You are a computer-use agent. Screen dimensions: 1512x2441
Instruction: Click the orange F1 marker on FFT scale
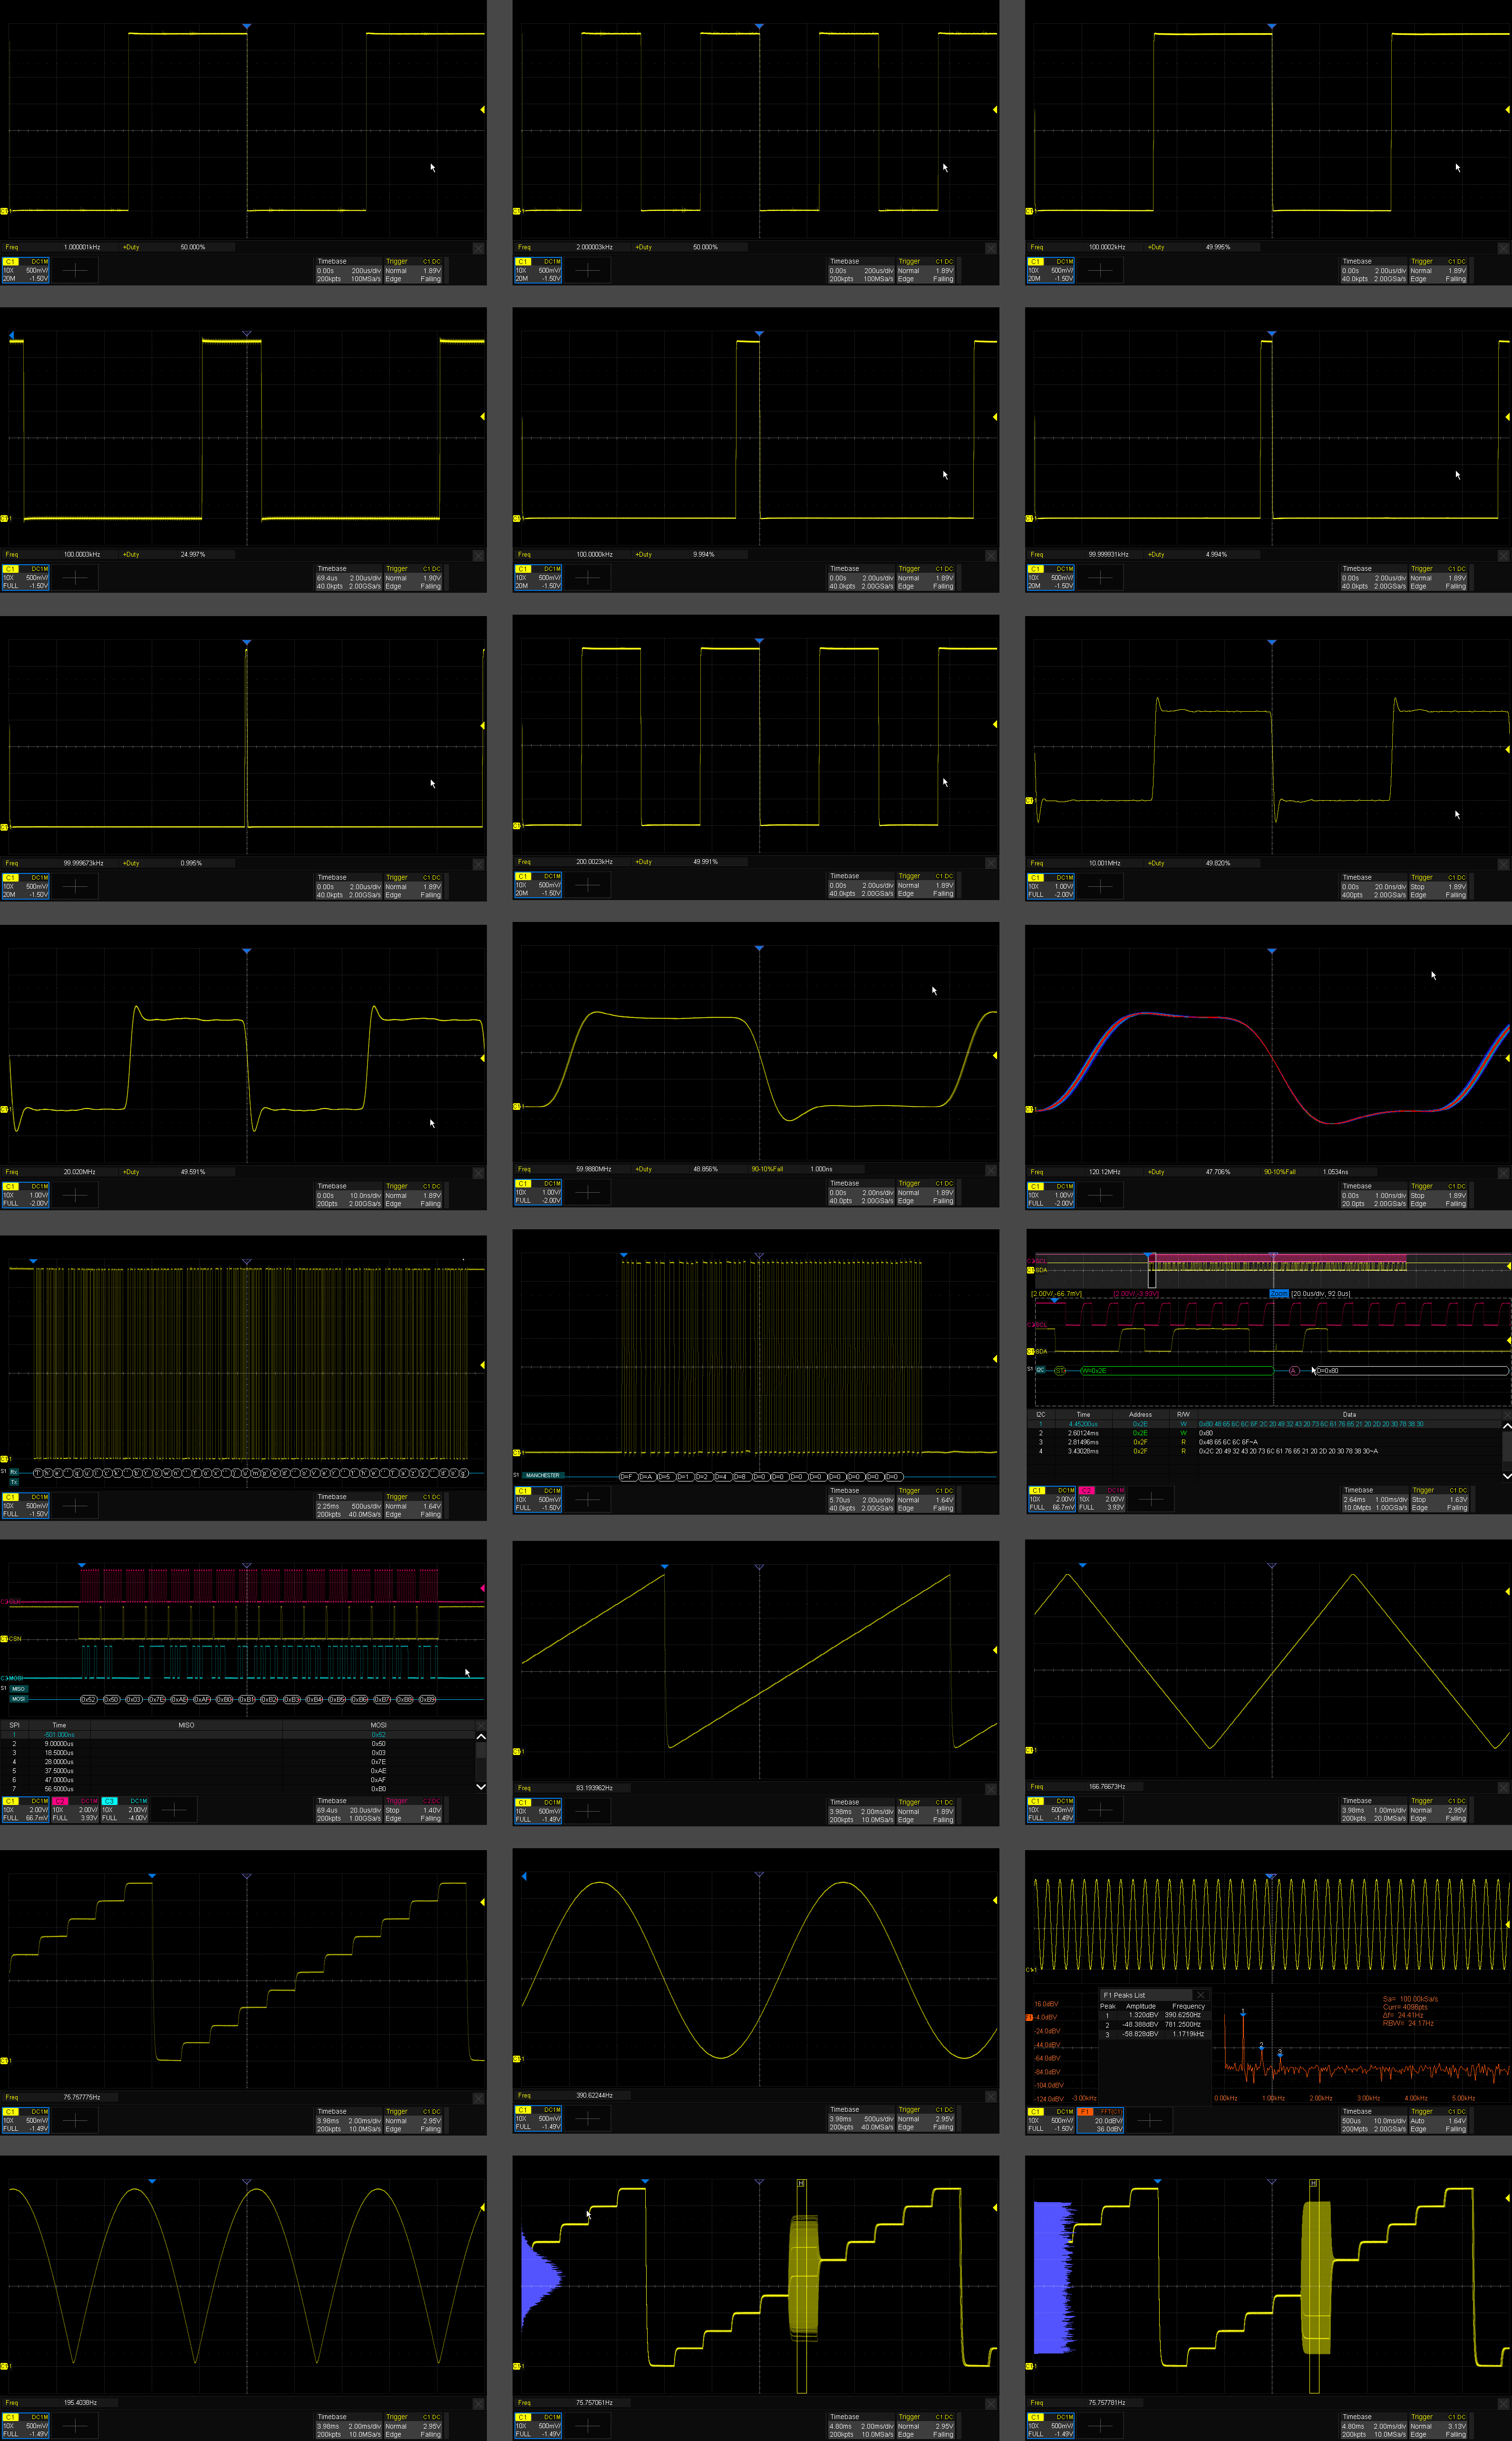(x=1030, y=2018)
